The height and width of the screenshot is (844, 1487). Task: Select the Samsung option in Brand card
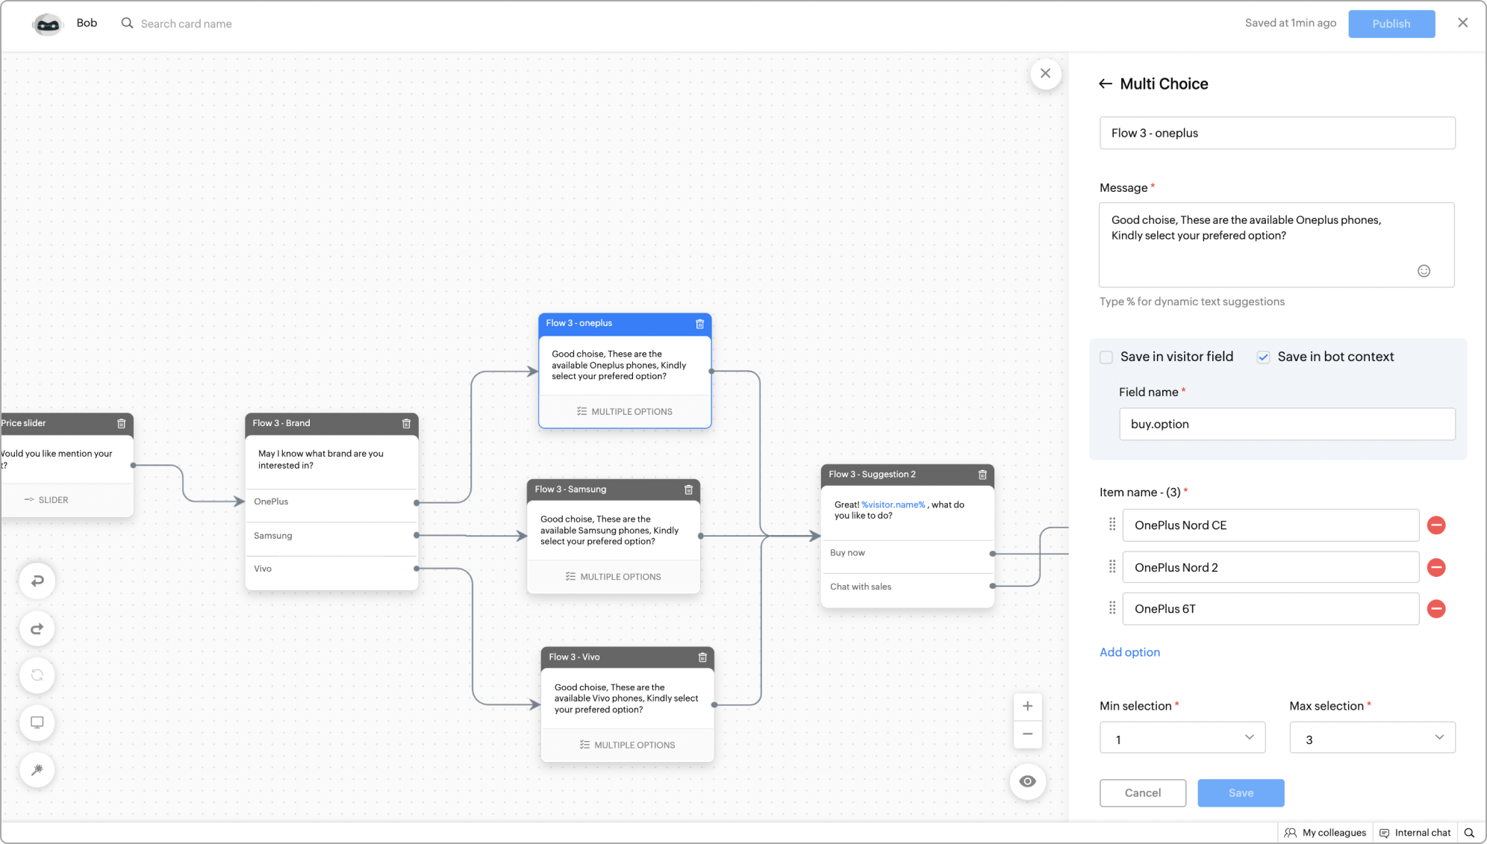331,536
